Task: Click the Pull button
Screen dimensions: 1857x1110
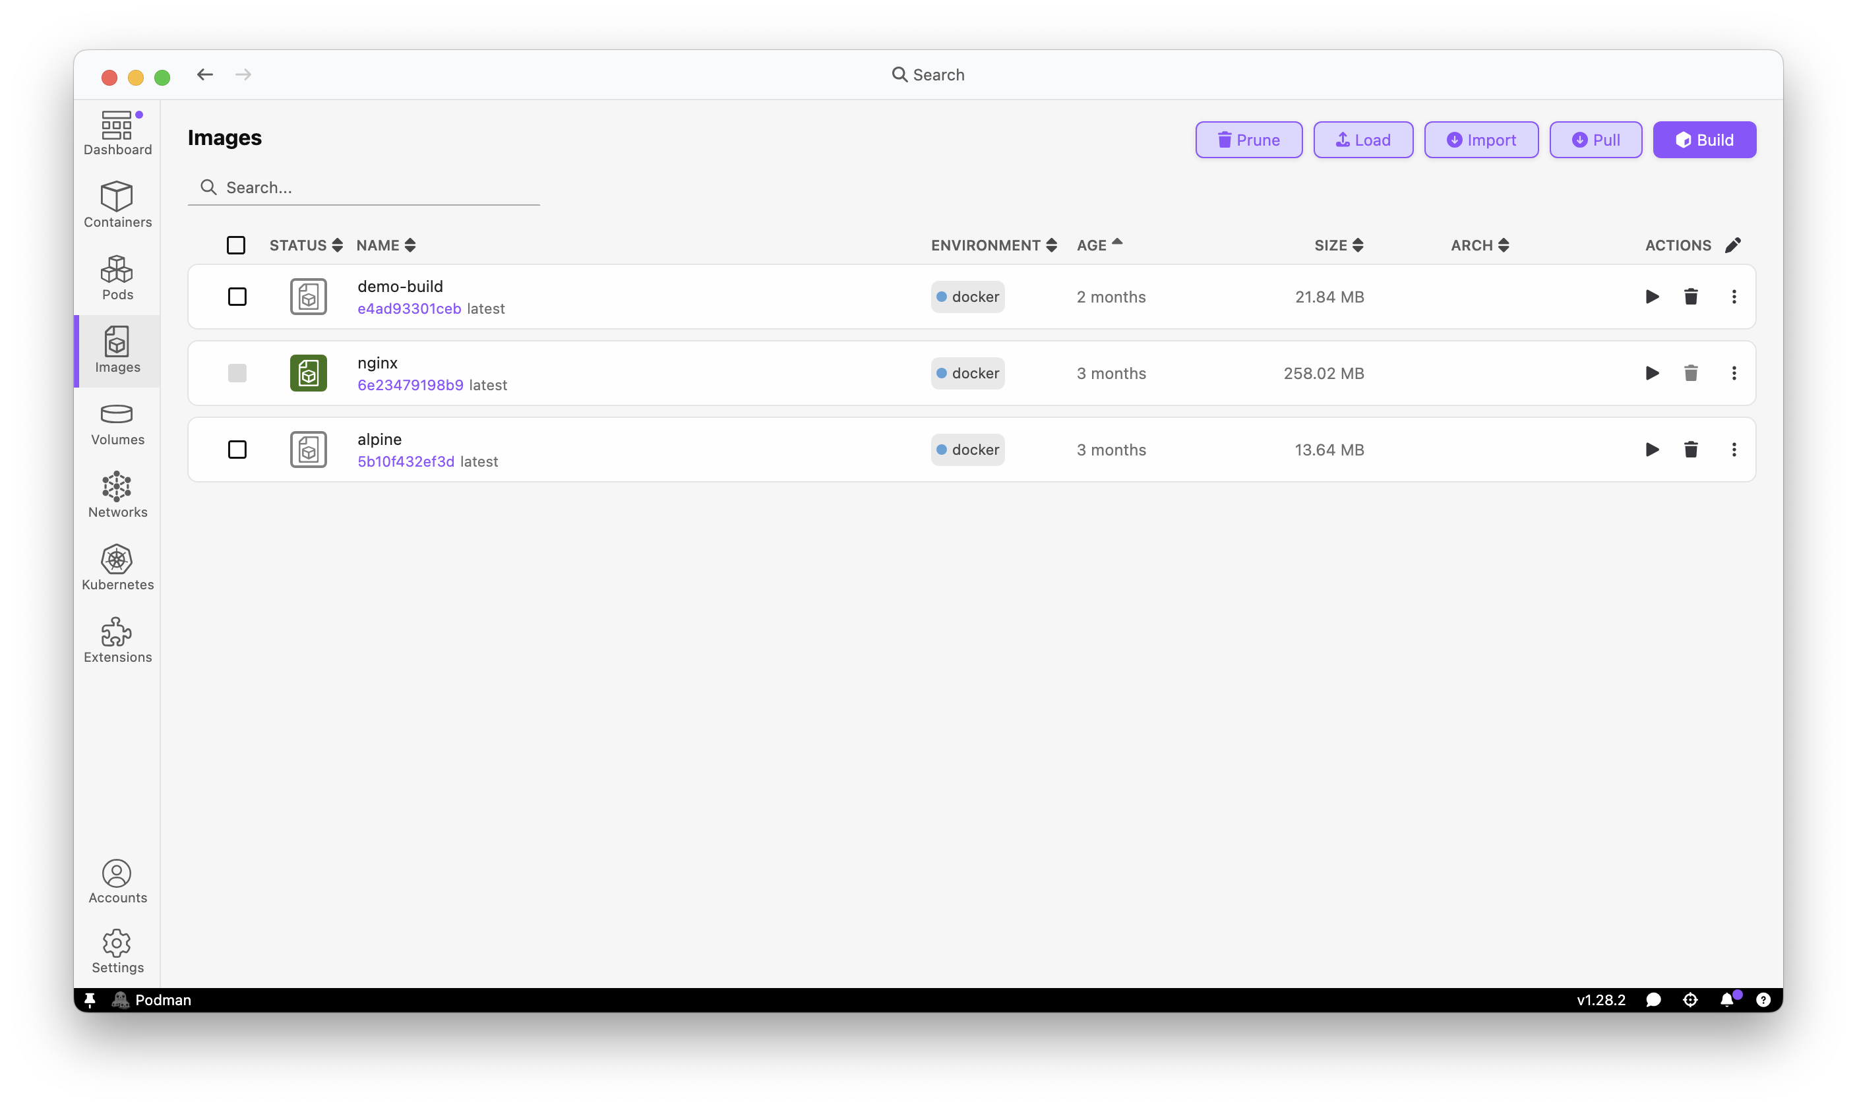Action: [x=1596, y=140]
